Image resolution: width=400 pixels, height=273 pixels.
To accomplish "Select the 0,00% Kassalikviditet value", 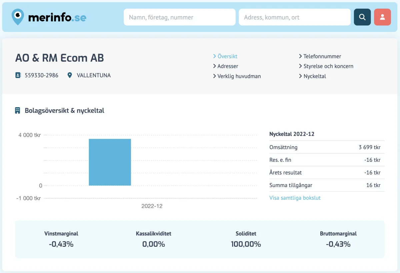I will (154, 244).
